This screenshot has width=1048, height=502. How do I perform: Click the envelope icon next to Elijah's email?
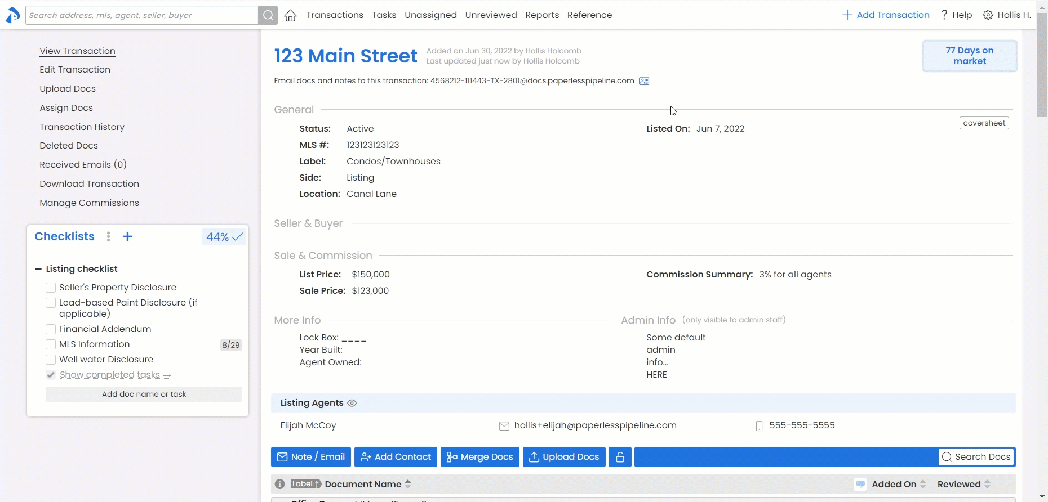point(504,426)
